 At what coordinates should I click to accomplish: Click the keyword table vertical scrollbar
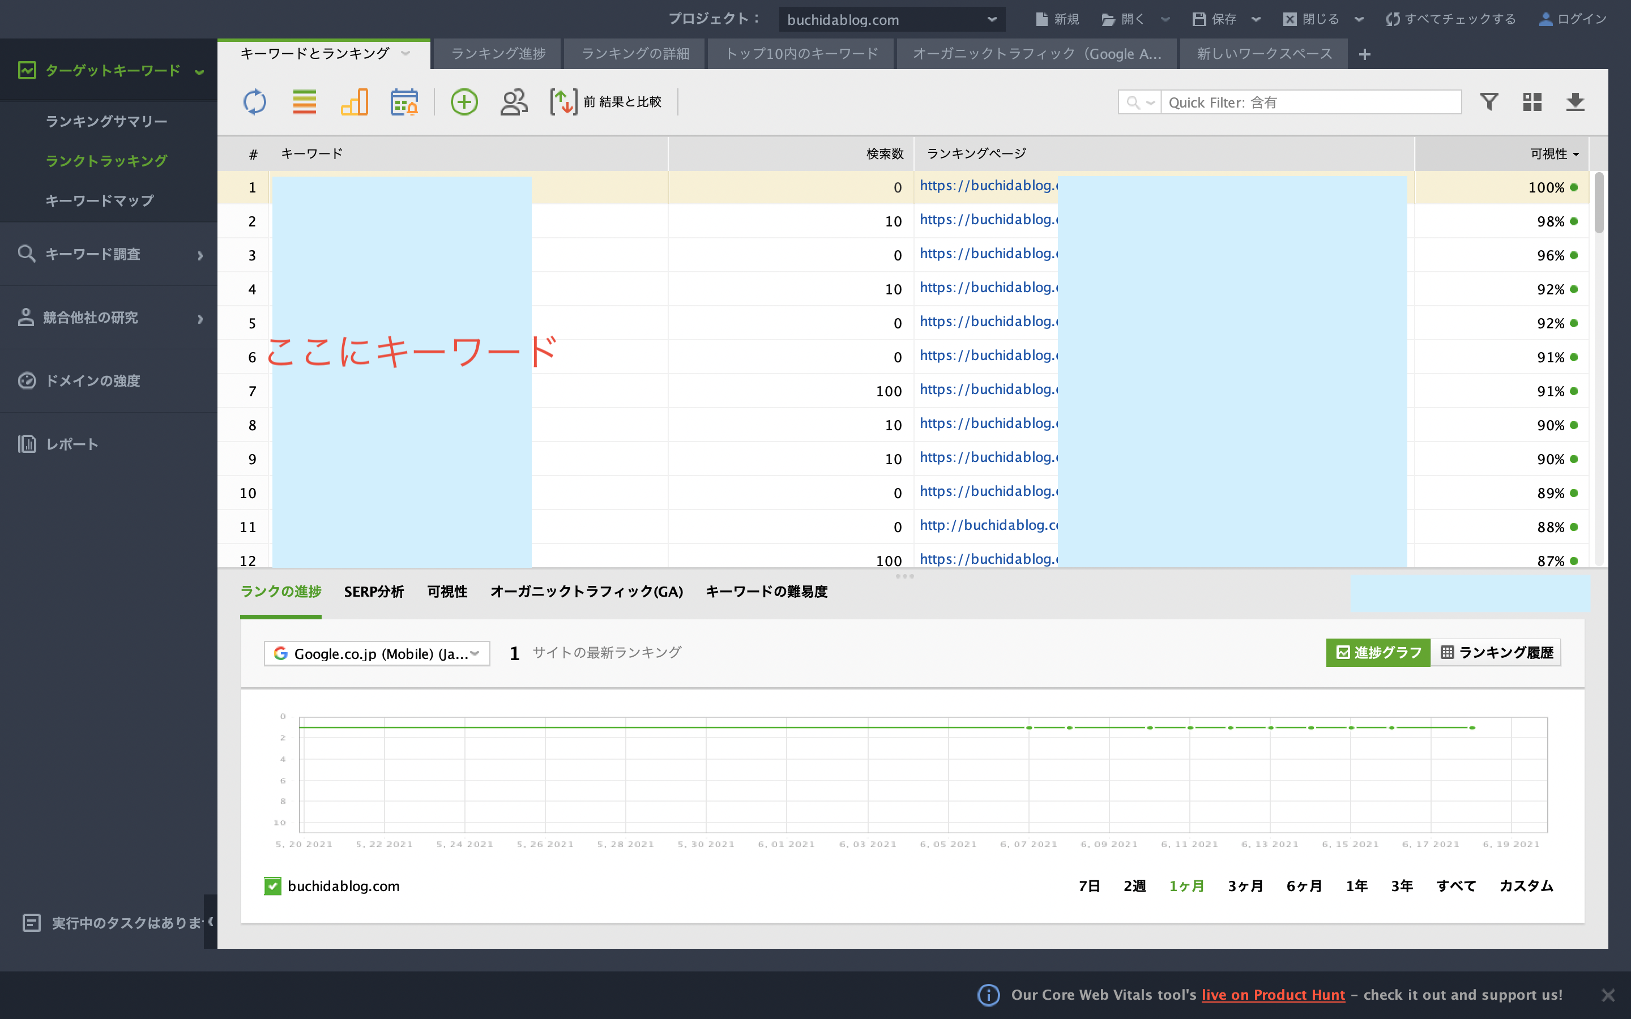coord(1599,202)
